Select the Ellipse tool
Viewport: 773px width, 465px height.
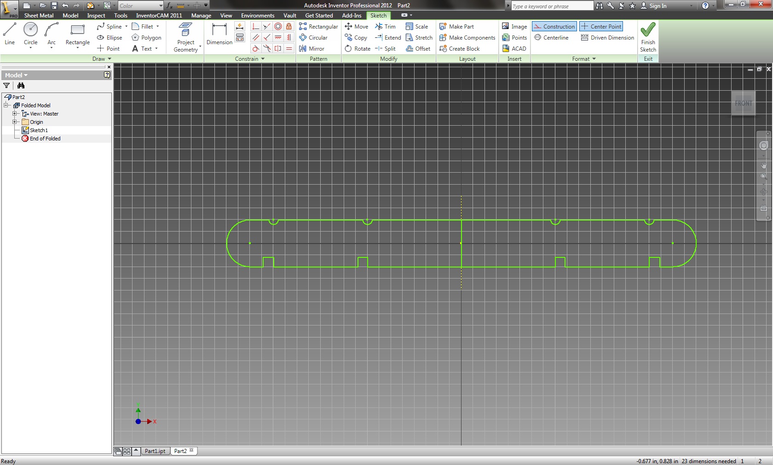110,38
